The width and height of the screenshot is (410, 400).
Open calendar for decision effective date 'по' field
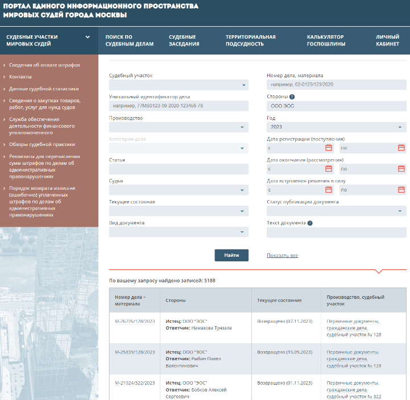tap(401, 190)
